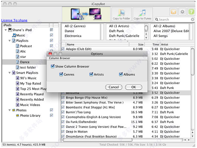The width and height of the screenshot is (197, 148).
Task: Click the device-to-computer transfer icon
Action: [x=86, y=14]
